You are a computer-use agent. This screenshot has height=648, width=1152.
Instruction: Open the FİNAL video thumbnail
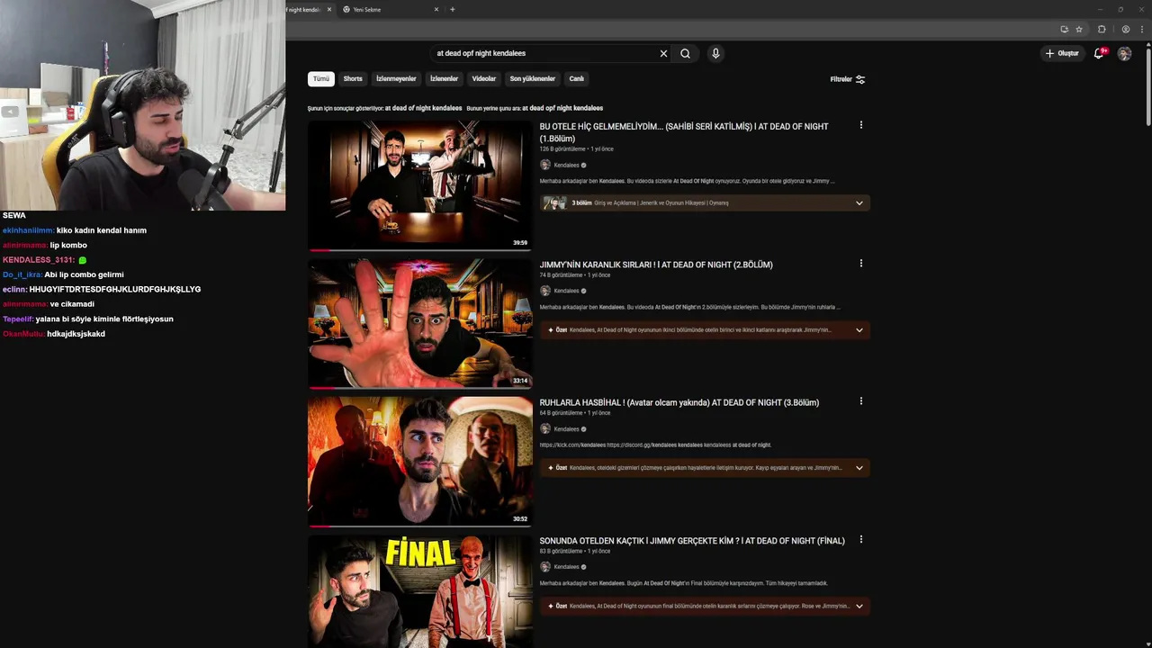pos(419,591)
